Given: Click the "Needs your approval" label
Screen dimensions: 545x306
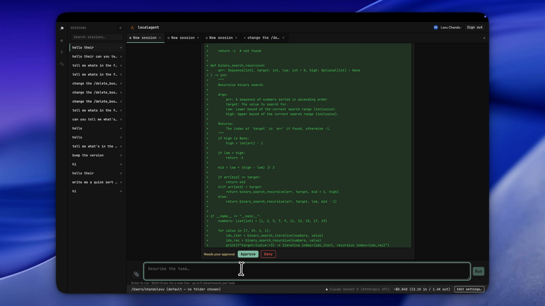Looking at the screenshot, I should point(219,254).
